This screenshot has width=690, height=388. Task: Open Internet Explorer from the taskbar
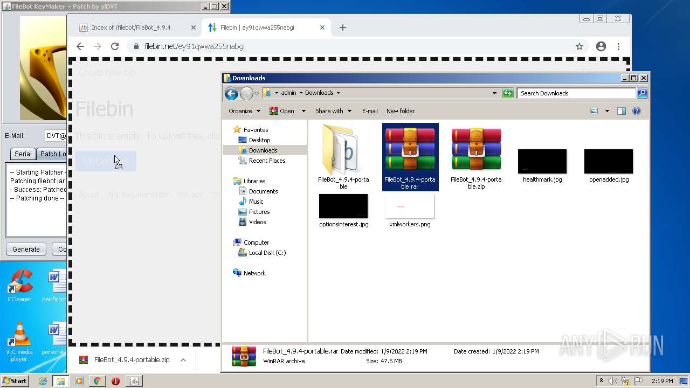[x=43, y=381]
